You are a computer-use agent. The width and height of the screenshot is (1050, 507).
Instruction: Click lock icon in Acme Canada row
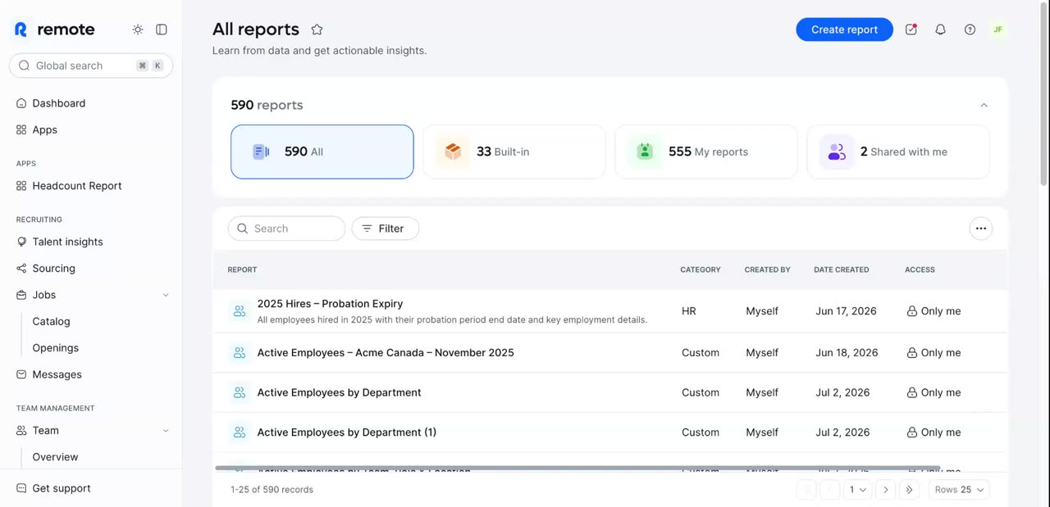pyautogui.click(x=911, y=353)
